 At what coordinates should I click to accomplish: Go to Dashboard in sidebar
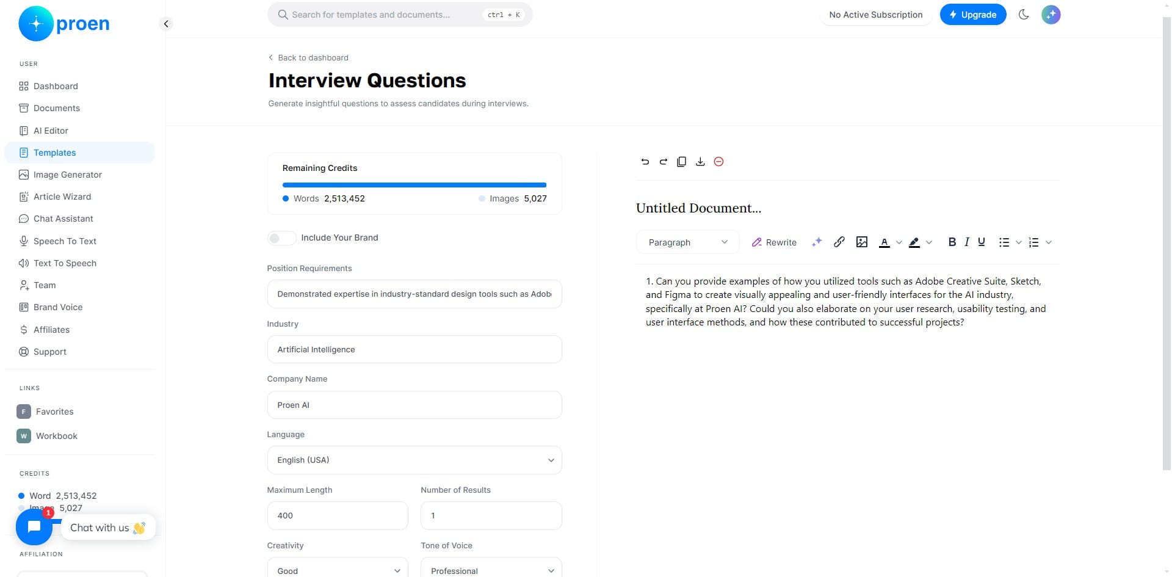(79, 86)
